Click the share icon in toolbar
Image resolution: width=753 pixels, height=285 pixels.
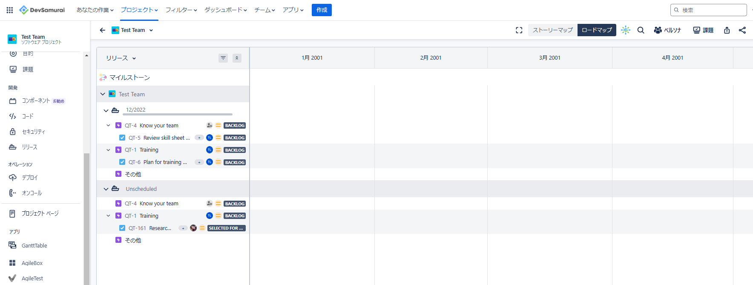pyautogui.click(x=742, y=30)
